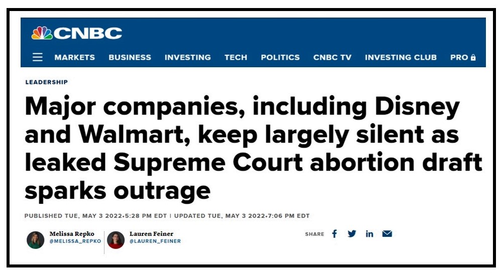The height and width of the screenshot is (273, 502).
Task: Click Melissa Repko's profile photo
Action: click(36, 240)
